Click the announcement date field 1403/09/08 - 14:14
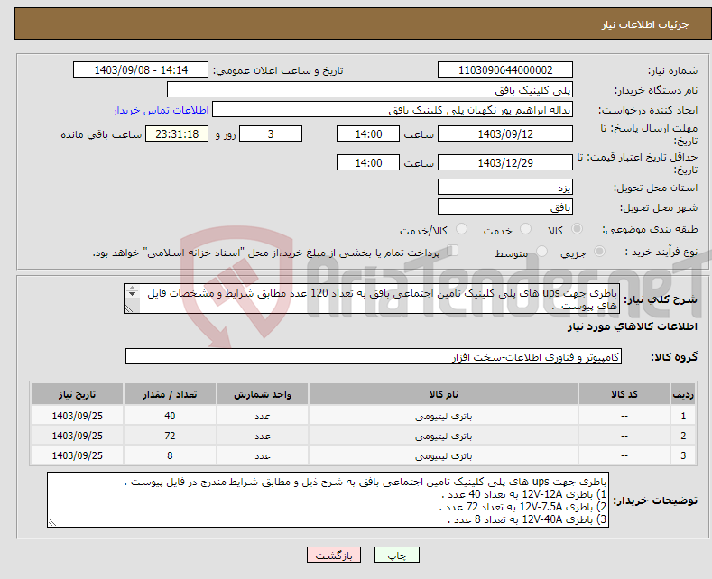Viewport: 712px width, 579px height. [x=141, y=69]
